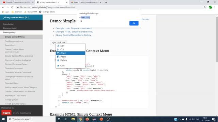Viewport: 218px width, 122px height.
Task: Open Create Context Menu on demand demo
Action: pyautogui.click(x=20, y=91)
